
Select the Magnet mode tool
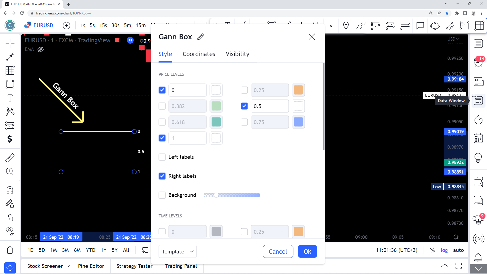pyautogui.click(x=10, y=190)
